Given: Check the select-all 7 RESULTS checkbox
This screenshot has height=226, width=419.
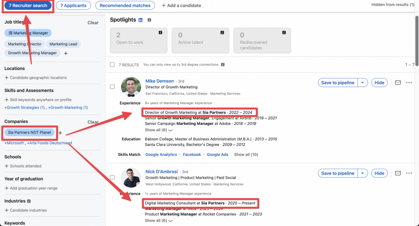Looking at the screenshot, I should coord(112,65).
